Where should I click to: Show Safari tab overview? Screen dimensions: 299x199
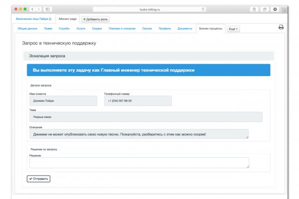pyautogui.click(x=265, y=9)
